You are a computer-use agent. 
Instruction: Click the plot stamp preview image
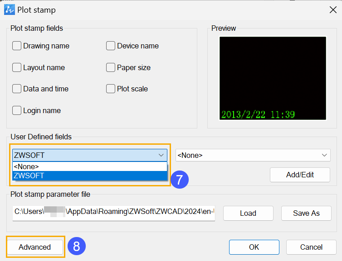(273, 78)
